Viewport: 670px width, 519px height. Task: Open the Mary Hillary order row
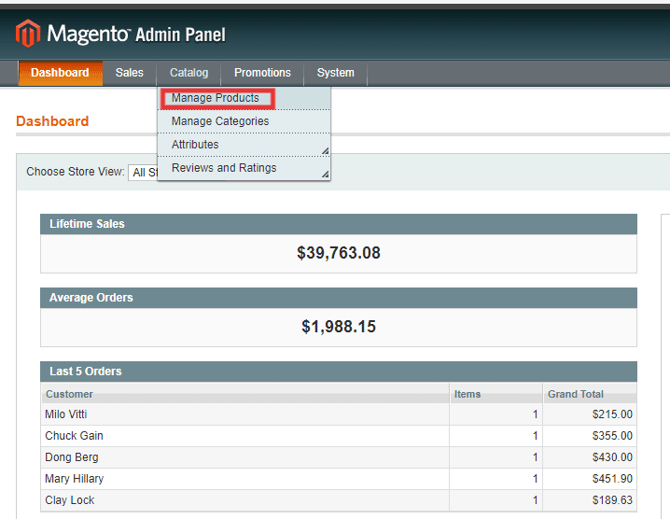pos(339,479)
